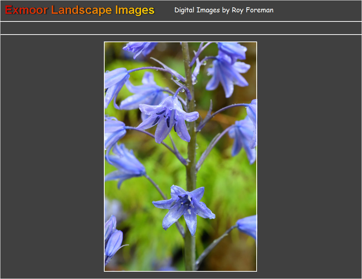This screenshot has height=279, width=362.
Task: Click the empty navigation bar between white lines
Action: pyautogui.click(x=181, y=28)
